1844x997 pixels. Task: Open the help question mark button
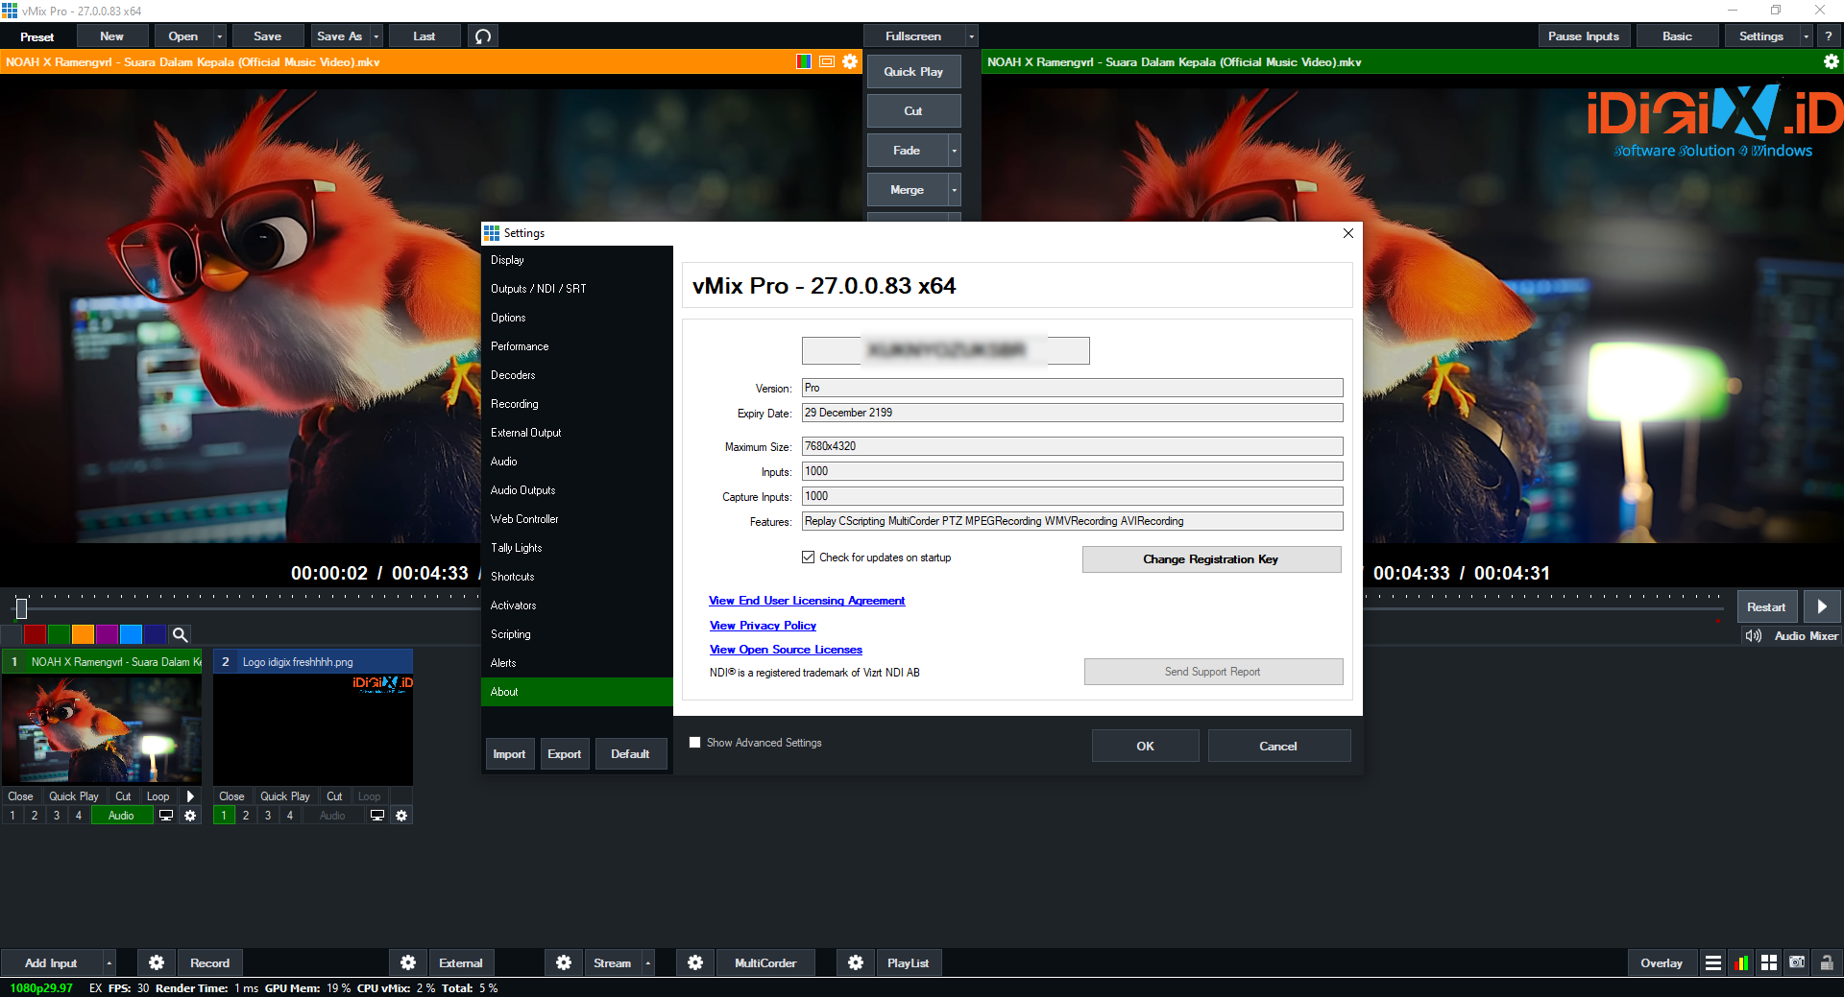point(1829,36)
